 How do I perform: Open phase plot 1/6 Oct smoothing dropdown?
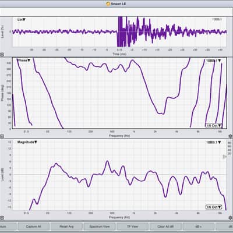tap(214, 125)
